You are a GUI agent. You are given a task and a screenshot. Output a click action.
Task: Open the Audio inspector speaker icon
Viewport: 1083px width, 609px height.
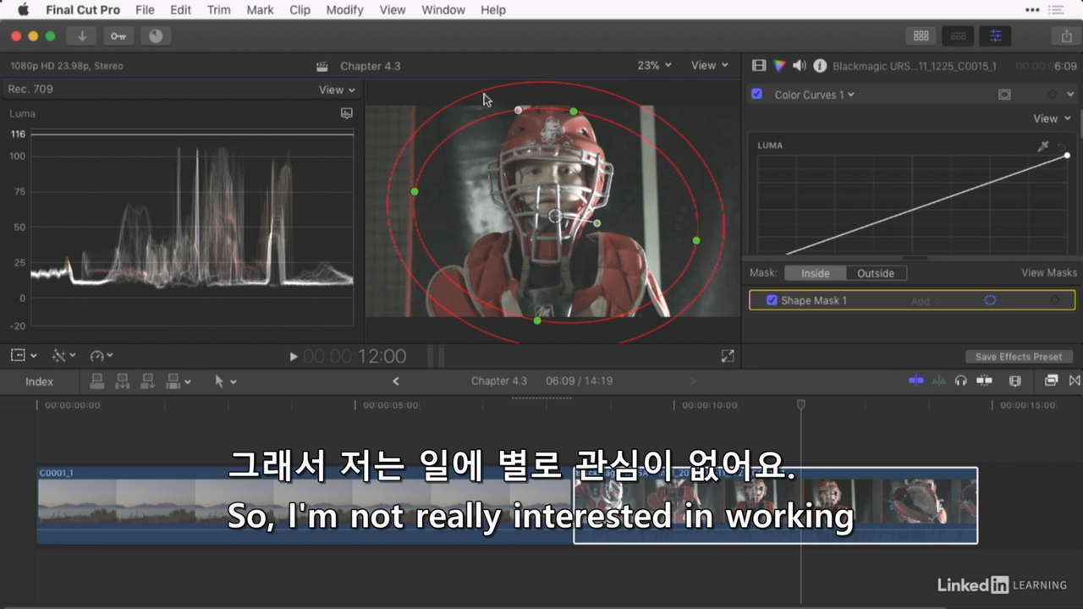800,65
